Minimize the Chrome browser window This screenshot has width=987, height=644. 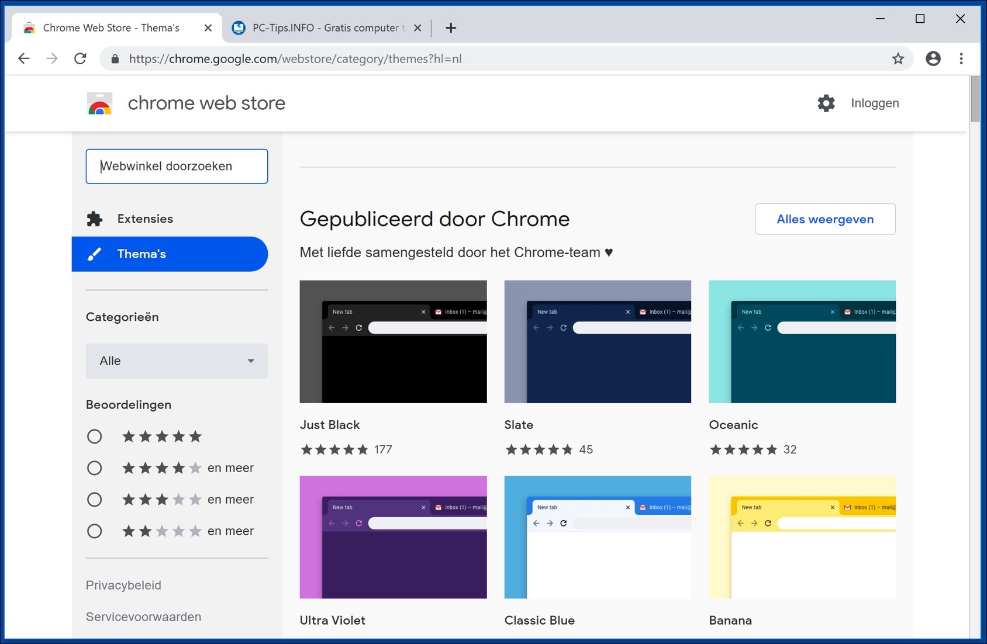(x=880, y=19)
